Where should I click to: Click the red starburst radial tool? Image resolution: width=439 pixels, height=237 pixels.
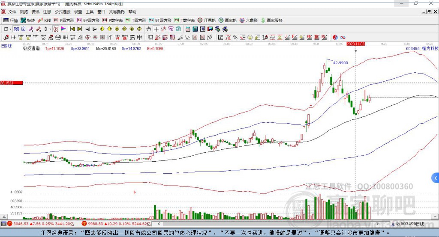[95, 37]
